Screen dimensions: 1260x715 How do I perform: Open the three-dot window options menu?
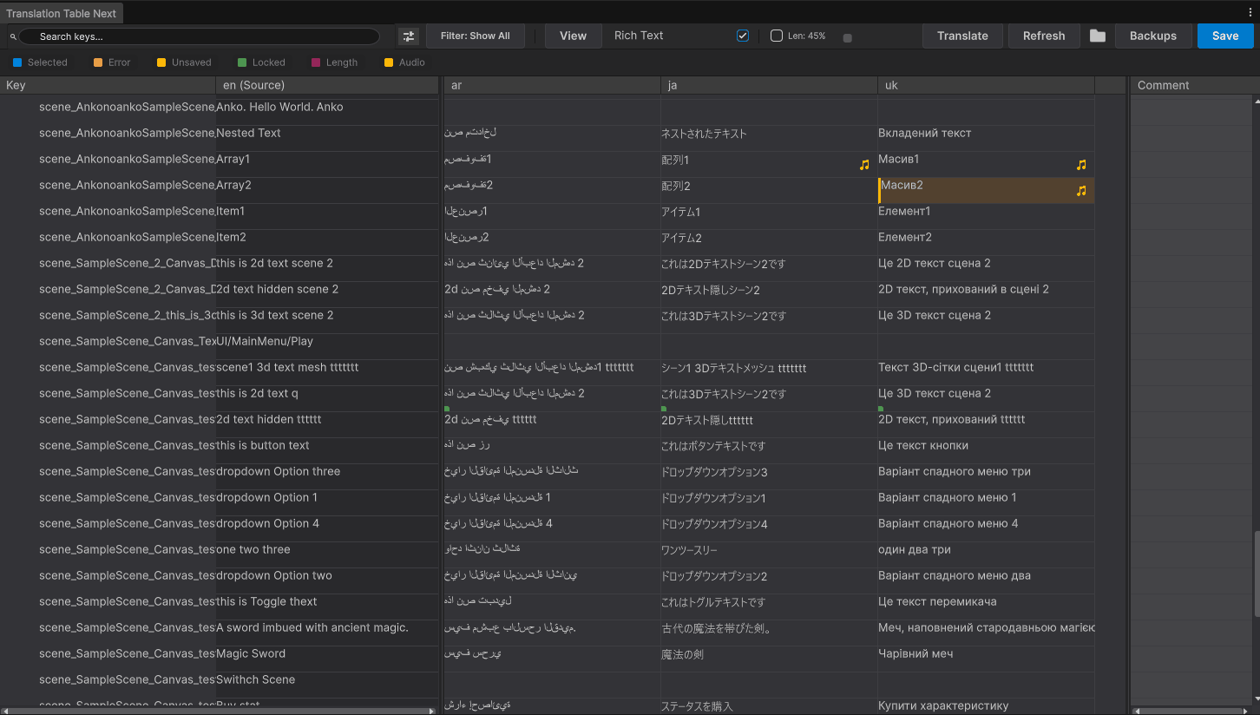1250,12
